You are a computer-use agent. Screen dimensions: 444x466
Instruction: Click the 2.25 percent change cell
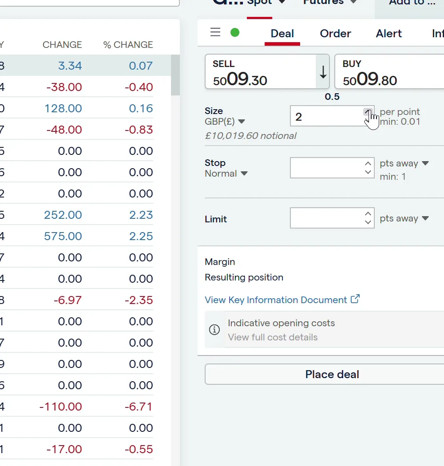tap(141, 236)
